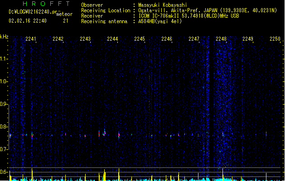This screenshot has height=181, width=285.
Task: Click the HROFFT title text
Action: tap(46, 4)
